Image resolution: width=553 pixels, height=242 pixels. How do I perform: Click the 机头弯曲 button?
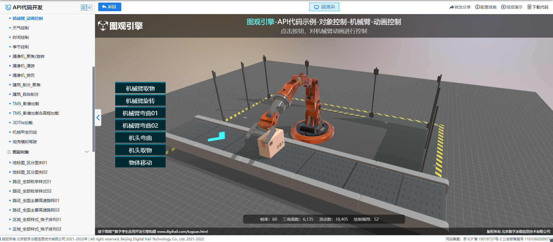(x=140, y=138)
